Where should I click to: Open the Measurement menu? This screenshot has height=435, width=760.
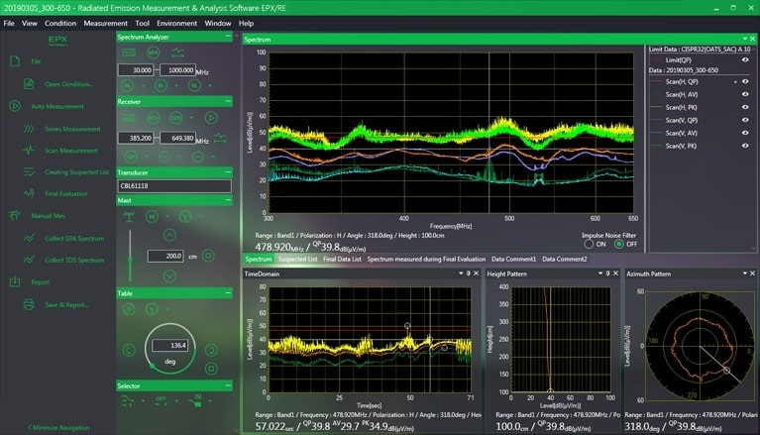105,22
